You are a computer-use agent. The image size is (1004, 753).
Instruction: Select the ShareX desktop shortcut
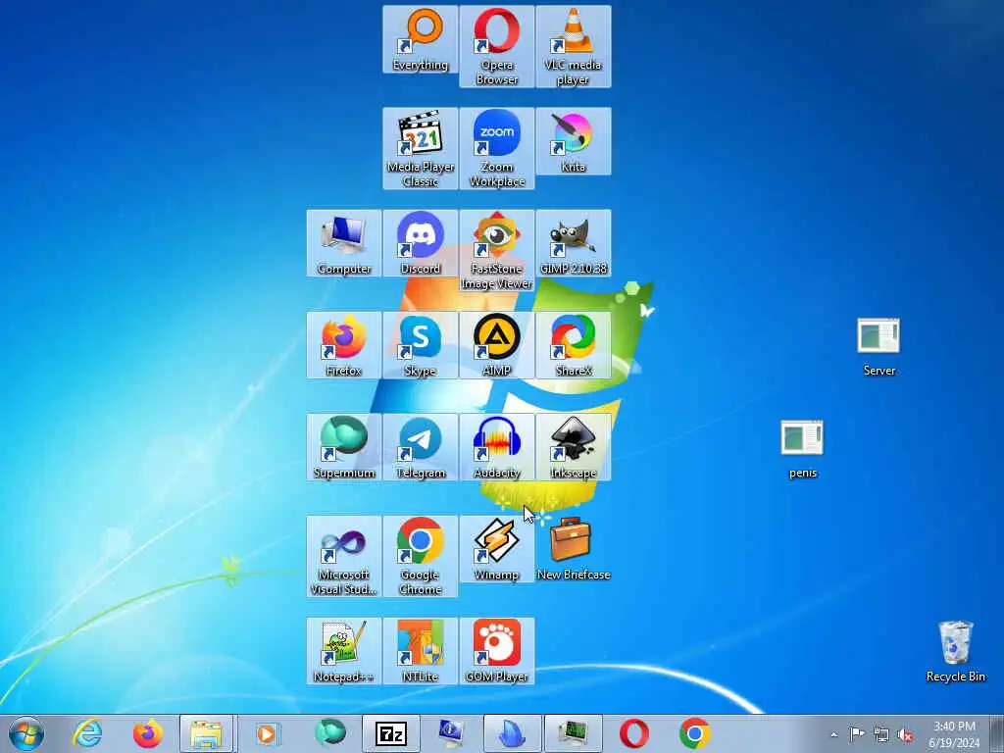(x=573, y=345)
